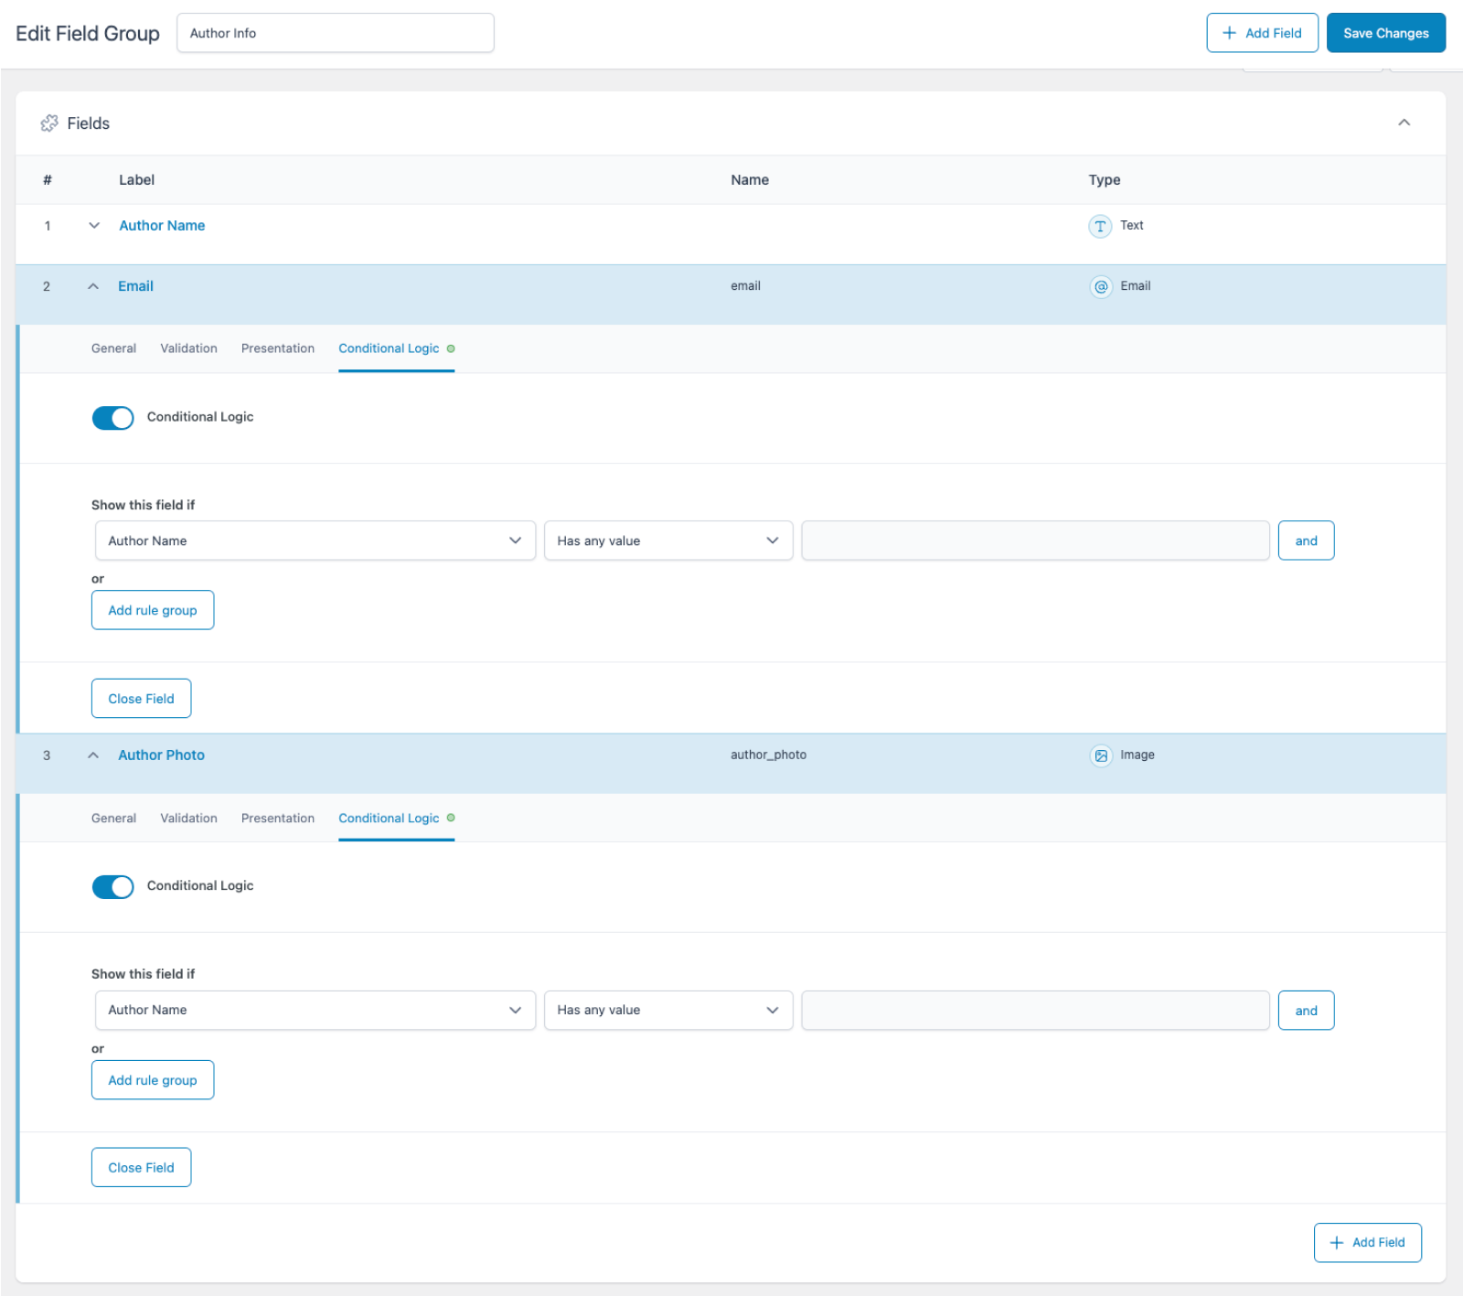
Task: Click the Save Changes button
Action: pos(1385,33)
